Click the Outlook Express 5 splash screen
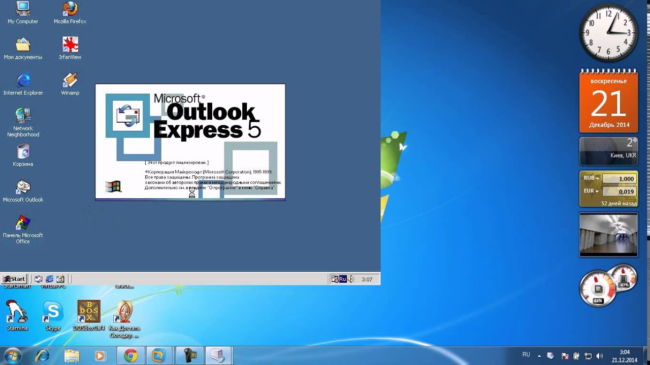 point(190,142)
